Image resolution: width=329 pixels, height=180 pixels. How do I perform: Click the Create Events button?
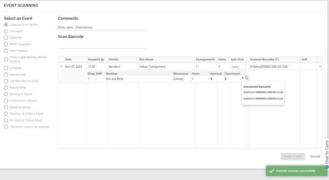pos(292,157)
